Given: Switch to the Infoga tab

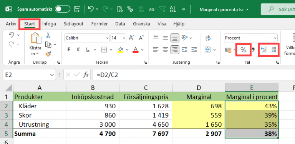Looking at the screenshot, I should [49, 24].
